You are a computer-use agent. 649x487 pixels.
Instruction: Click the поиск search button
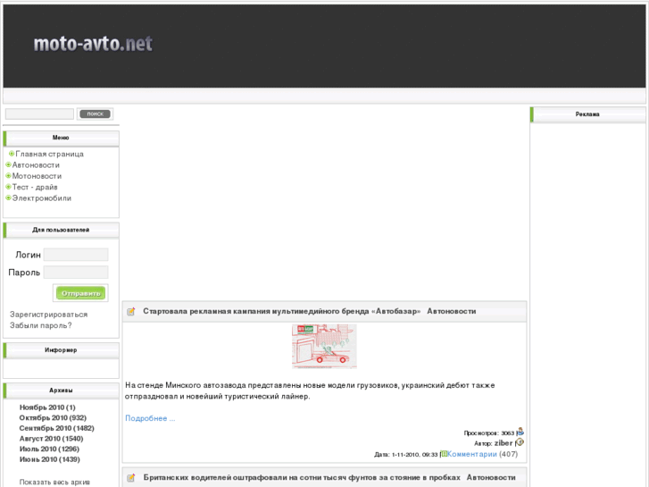(95, 113)
